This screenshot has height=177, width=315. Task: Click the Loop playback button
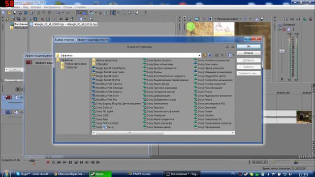point(54,162)
